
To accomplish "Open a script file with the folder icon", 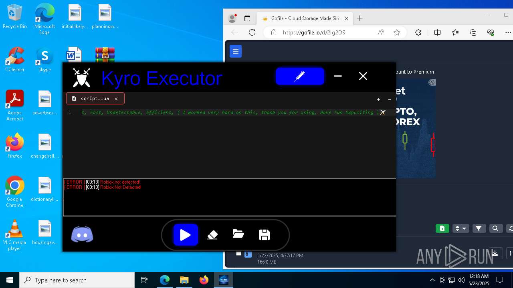I will (x=238, y=234).
